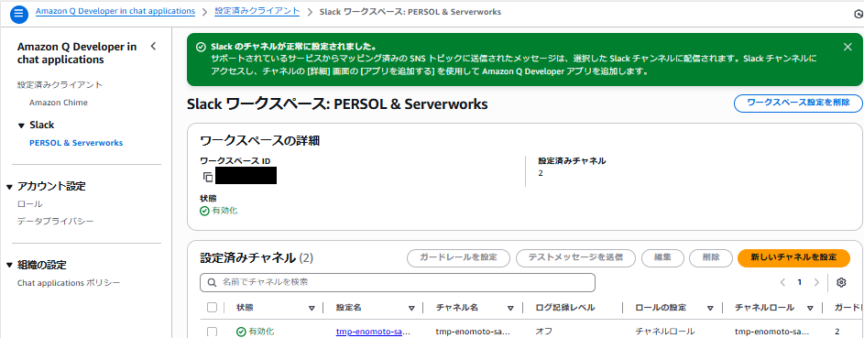Sort by ロールの設定 column arrow
Image resolution: width=864 pixels, height=338 pixels.
tap(711, 309)
